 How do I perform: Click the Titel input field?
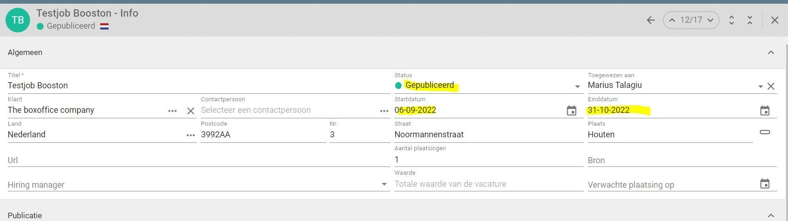[199, 86]
